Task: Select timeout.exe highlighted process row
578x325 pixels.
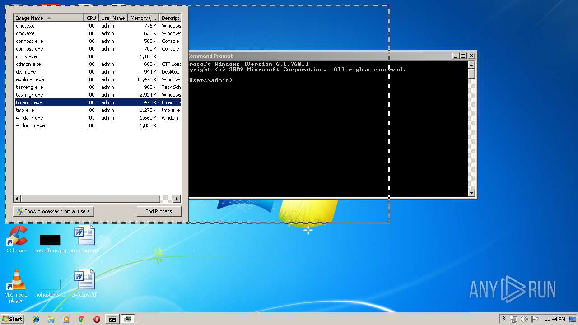Action: (98, 102)
